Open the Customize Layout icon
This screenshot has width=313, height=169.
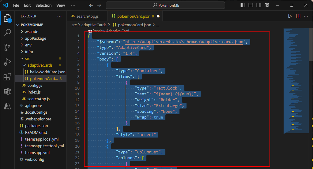267,5
